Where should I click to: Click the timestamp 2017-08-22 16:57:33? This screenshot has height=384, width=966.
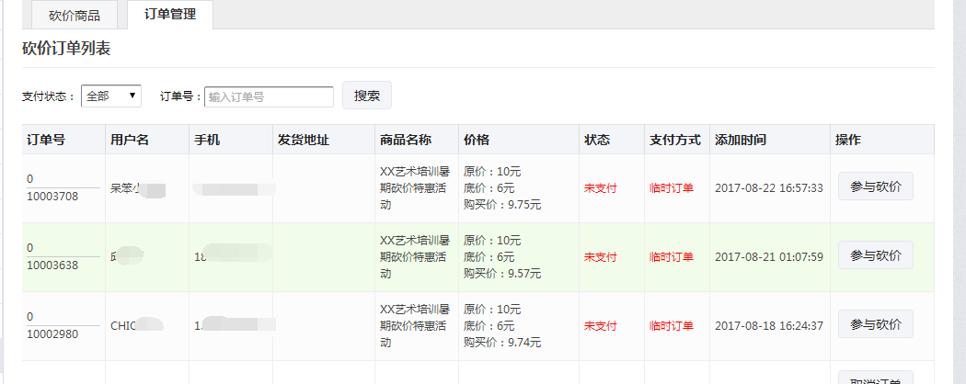769,188
